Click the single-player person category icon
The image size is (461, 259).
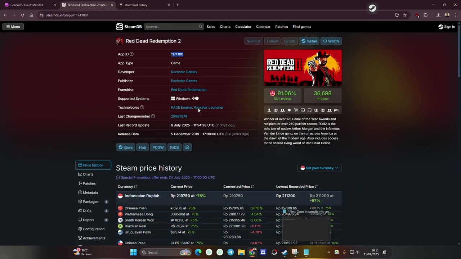click(269, 110)
